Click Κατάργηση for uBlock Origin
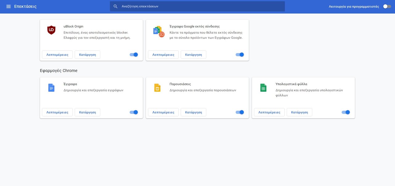 87,55
